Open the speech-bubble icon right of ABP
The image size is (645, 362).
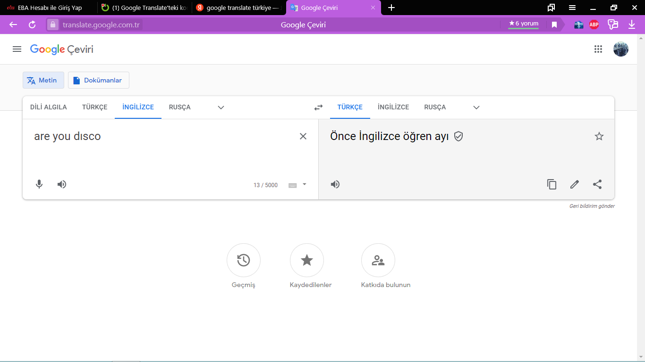pyautogui.click(x=613, y=25)
